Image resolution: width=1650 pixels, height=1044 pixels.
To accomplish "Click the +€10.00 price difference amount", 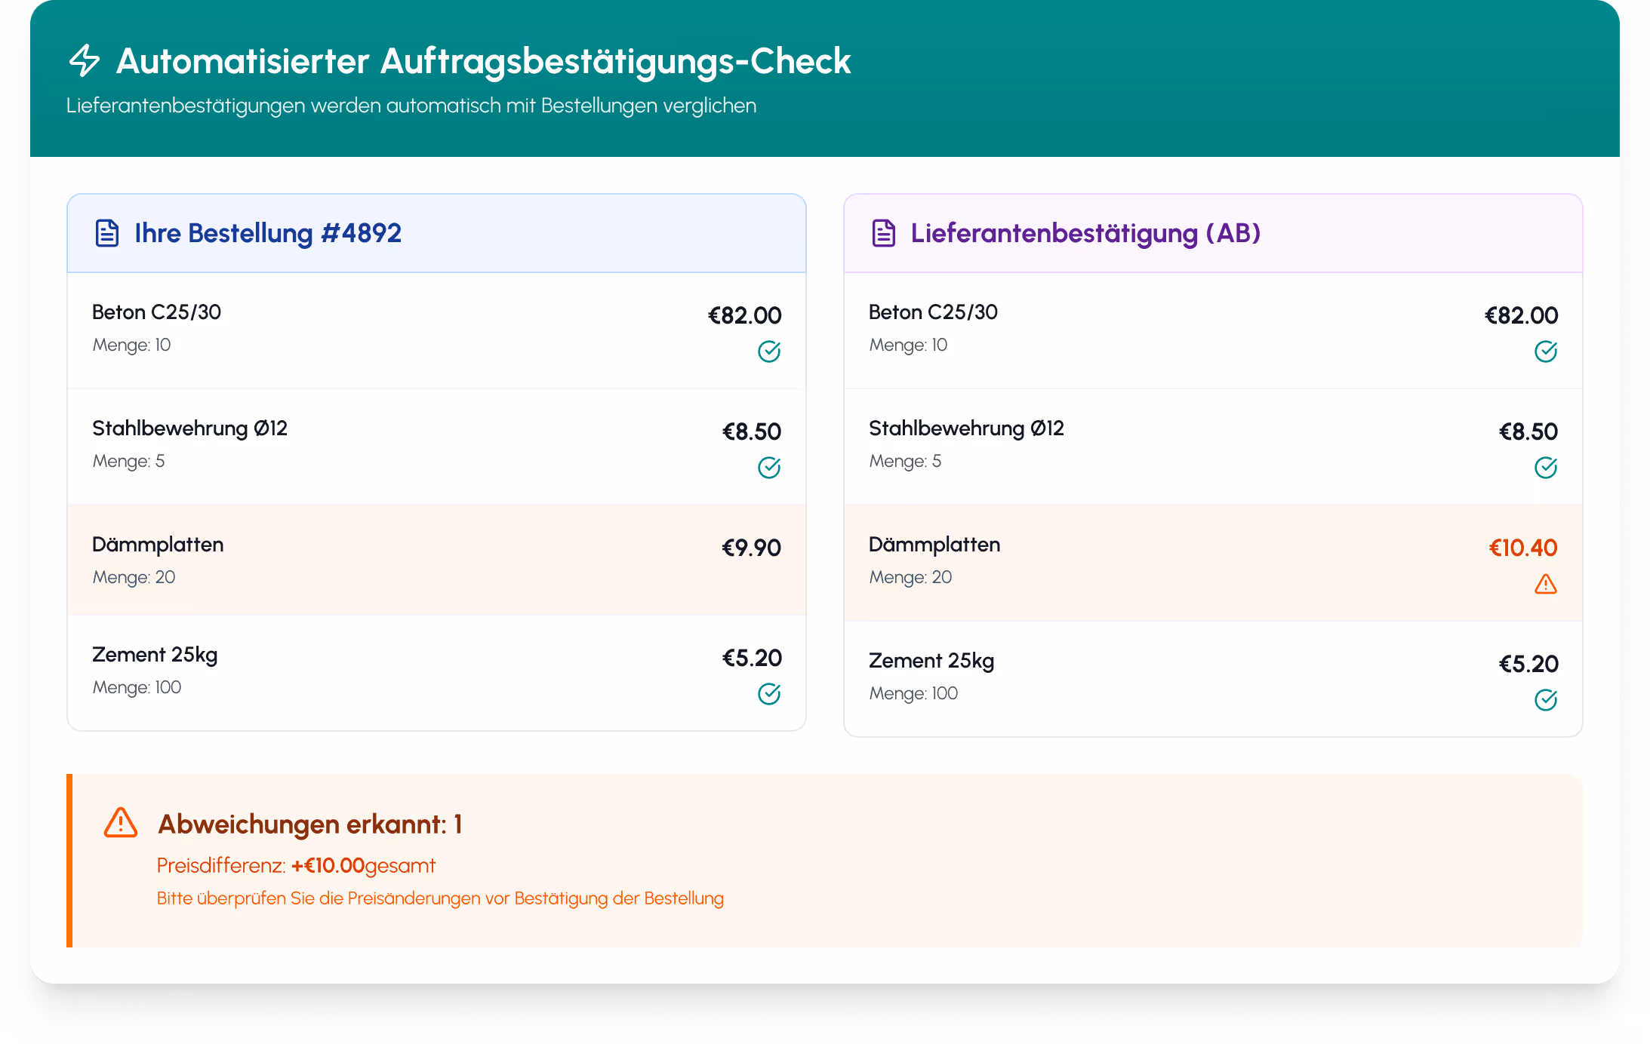I will click(328, 865).
